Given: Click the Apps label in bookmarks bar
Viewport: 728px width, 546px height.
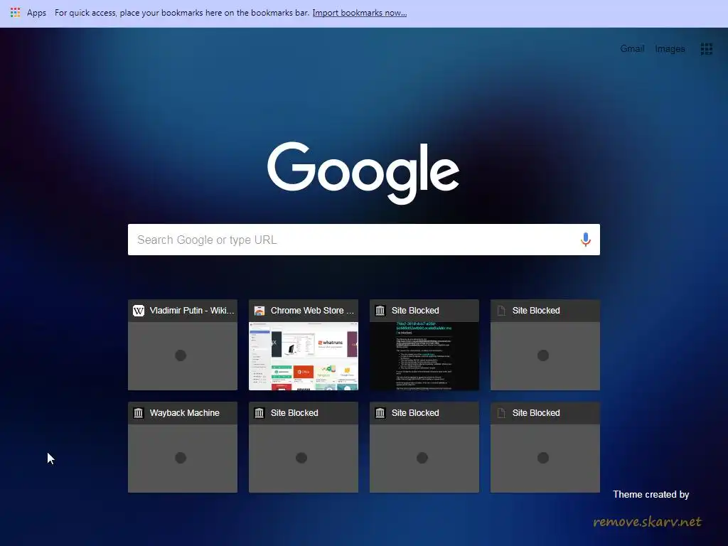Looking at the screenshot, I should point(36,13).
